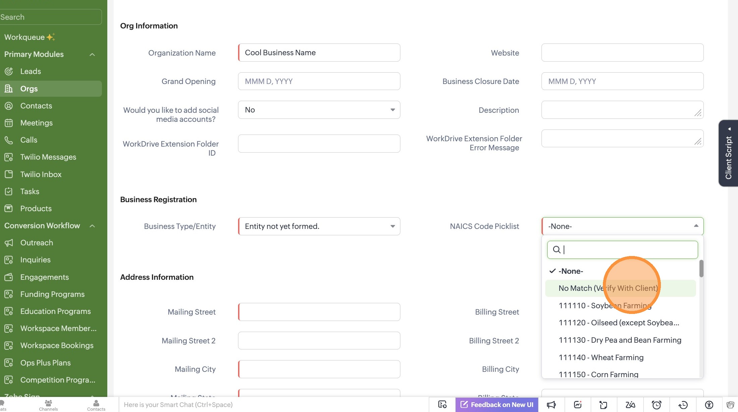This screenshot has width=738, height=412.
Task: Collapse the Conversion Workflow section
Action: coord(92,226)
